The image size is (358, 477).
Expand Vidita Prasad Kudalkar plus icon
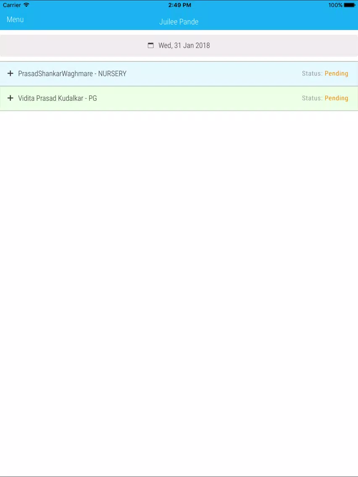[11, 98]
